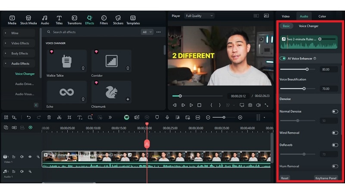The width and height of the screenshot is (345, 194).
Task: Select the Audio Visualizer sidebar item
Action: (x=25, y=94)
